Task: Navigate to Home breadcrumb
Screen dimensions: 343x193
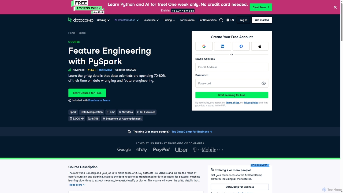Action: (x=72, y=33)
